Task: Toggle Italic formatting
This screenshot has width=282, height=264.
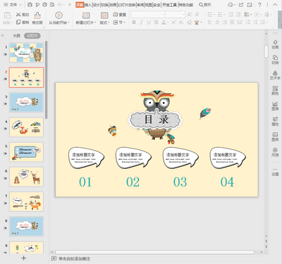Action: tap(141, 23)
